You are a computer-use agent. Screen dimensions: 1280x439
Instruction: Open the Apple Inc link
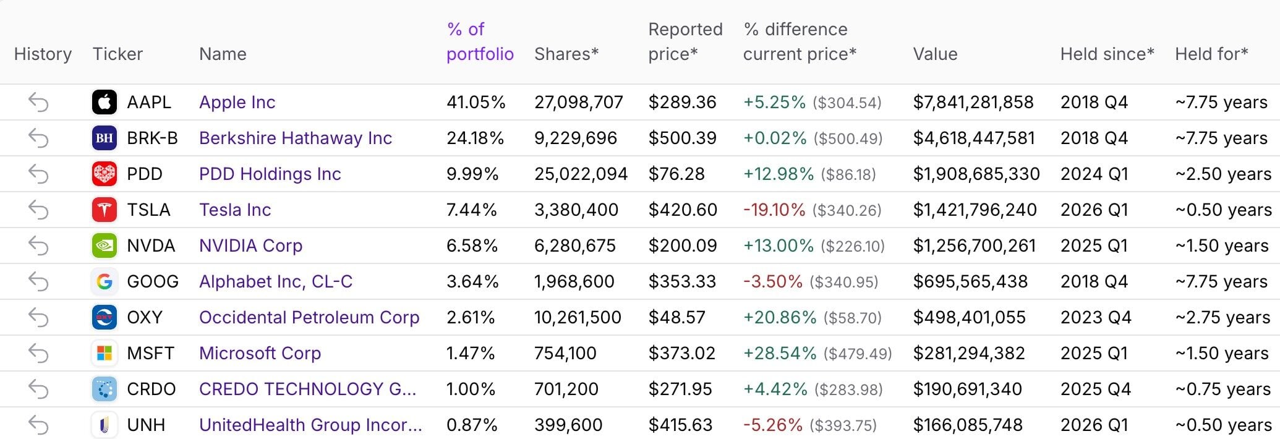tap(237, 102)
